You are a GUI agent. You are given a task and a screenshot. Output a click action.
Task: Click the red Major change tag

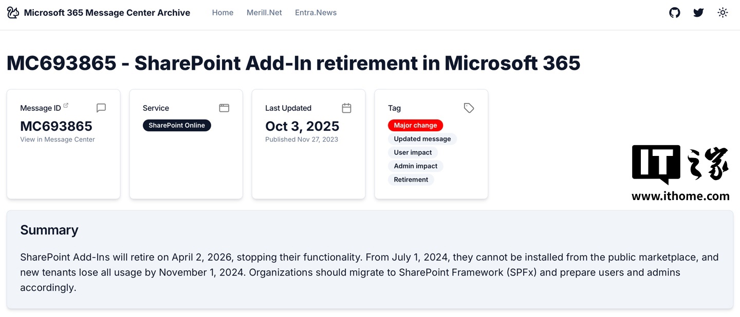(x=415, y=125)
